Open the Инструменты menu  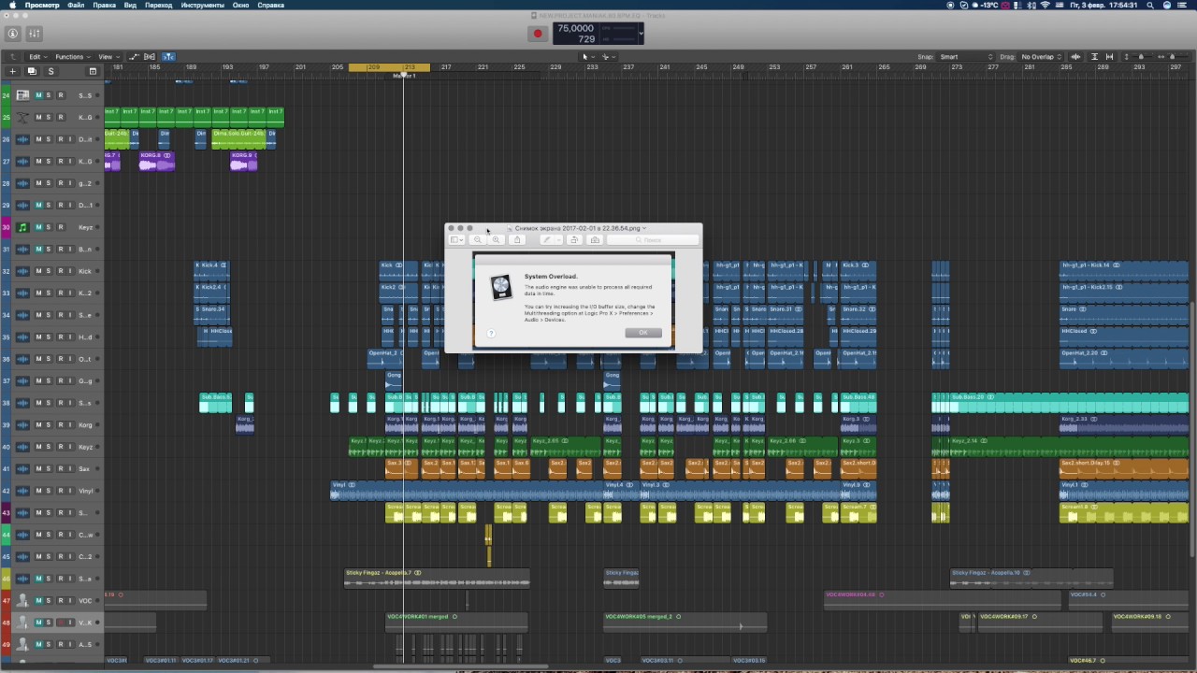point(203,5)
